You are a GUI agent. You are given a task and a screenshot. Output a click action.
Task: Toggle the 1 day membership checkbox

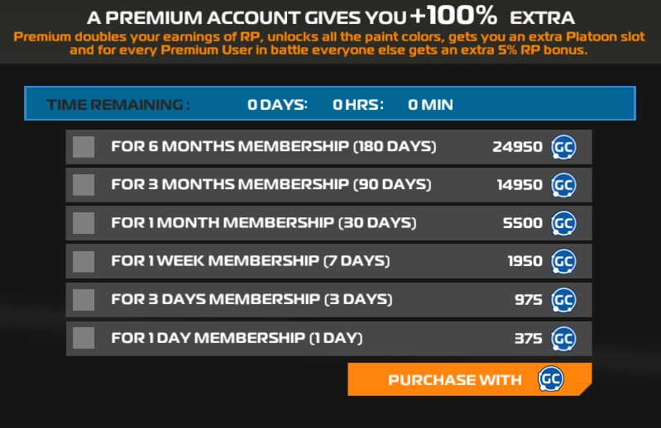pyautogui.click(x=84, y=338)
